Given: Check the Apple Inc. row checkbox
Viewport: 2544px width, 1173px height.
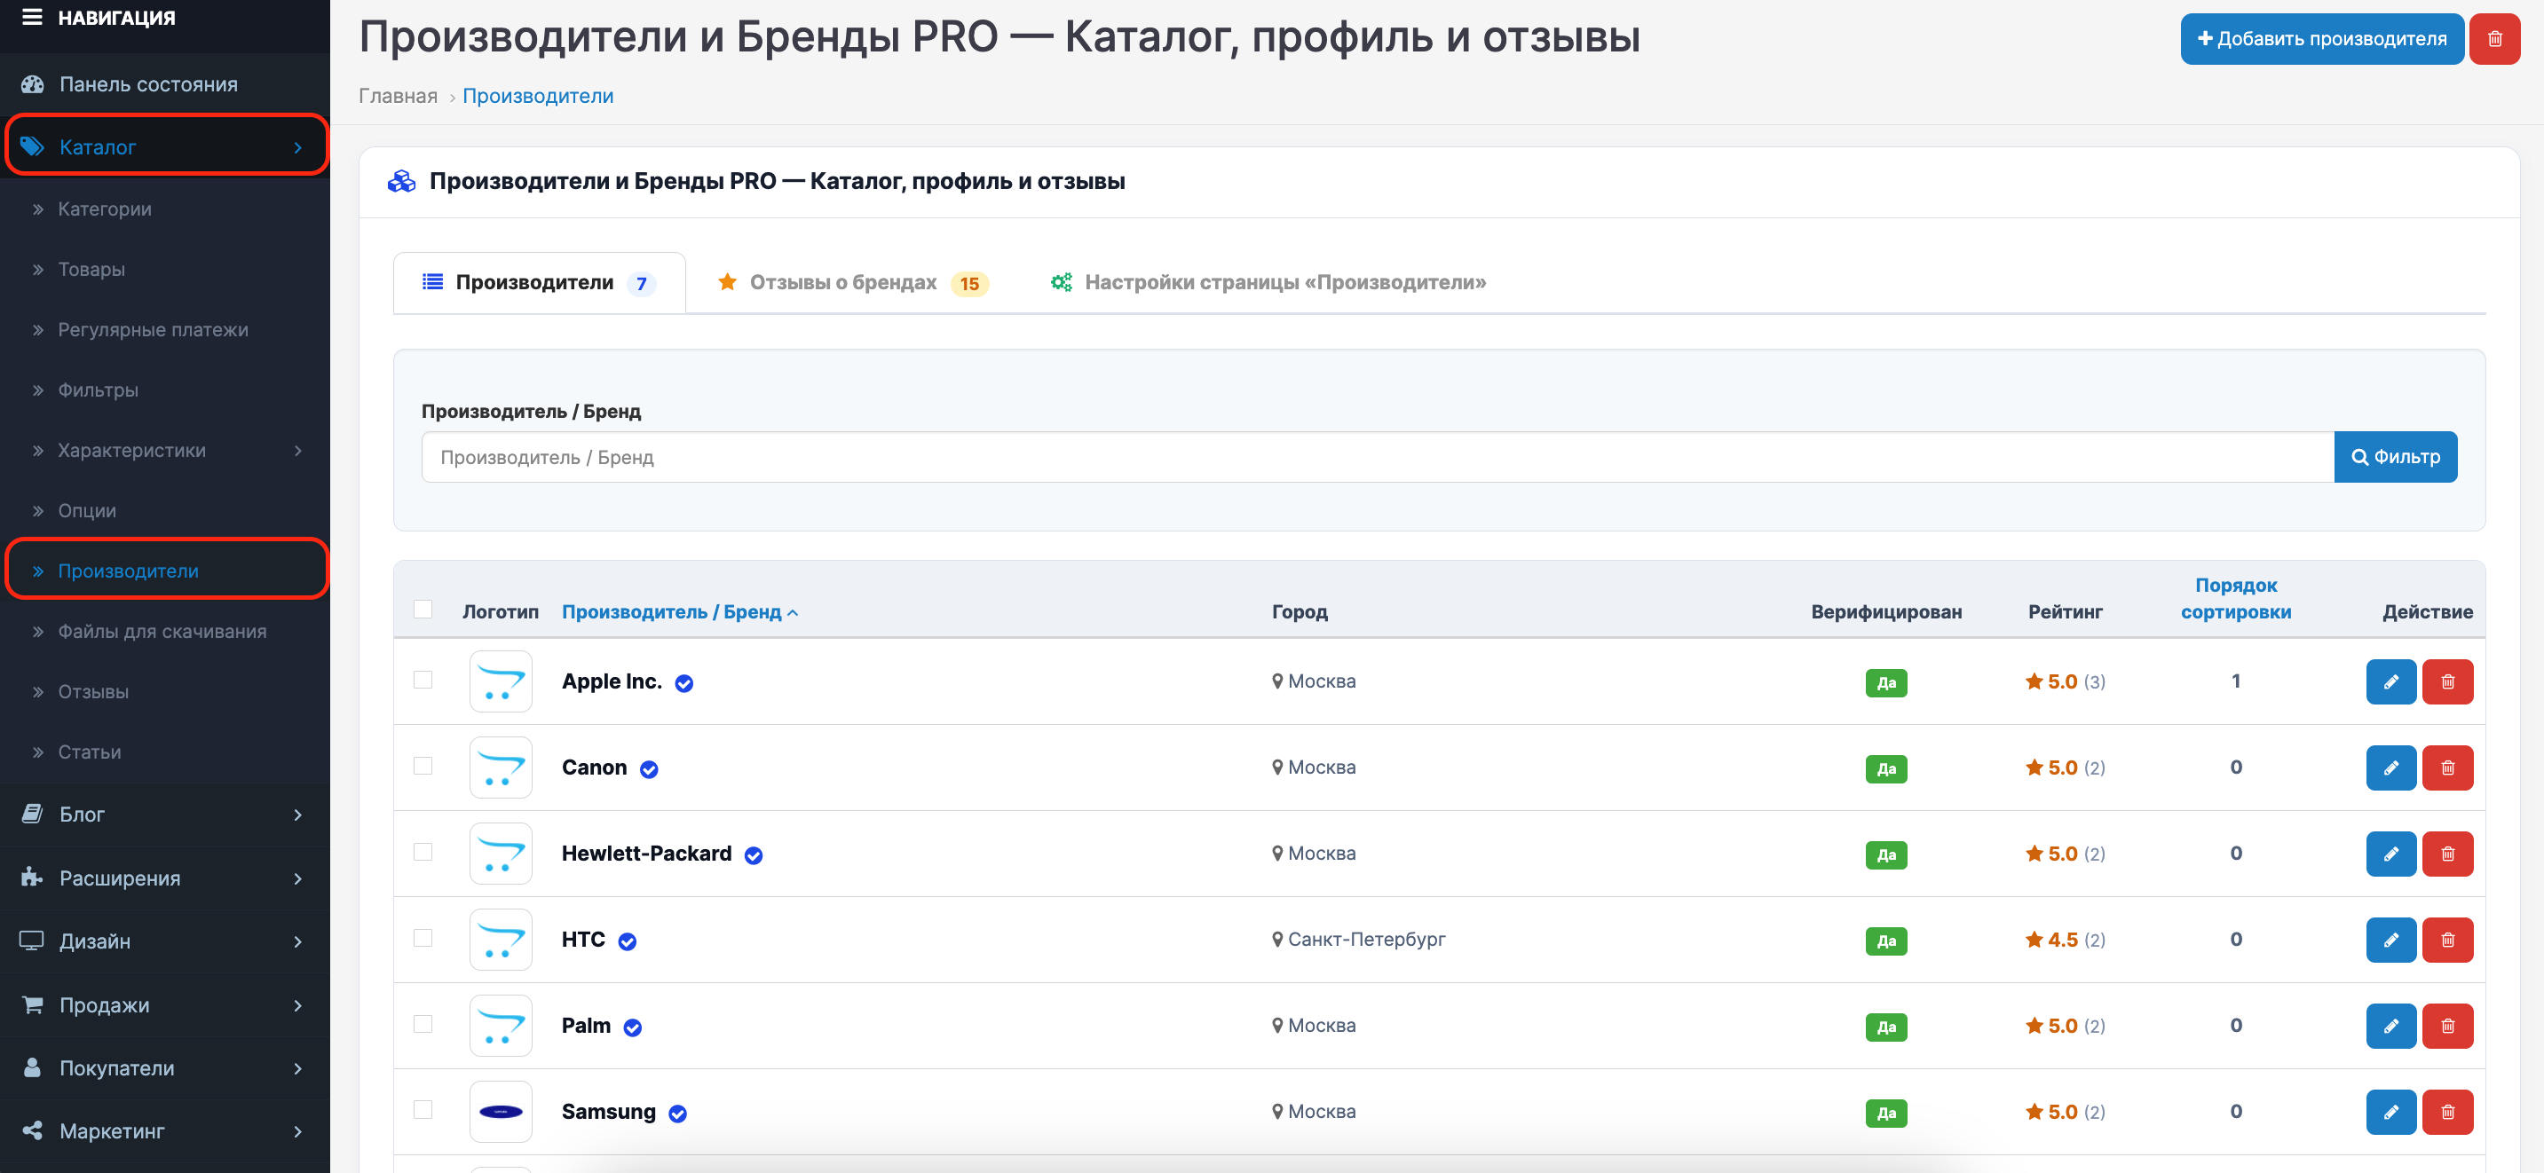Looking at the screenshot, I should [423, 680].
